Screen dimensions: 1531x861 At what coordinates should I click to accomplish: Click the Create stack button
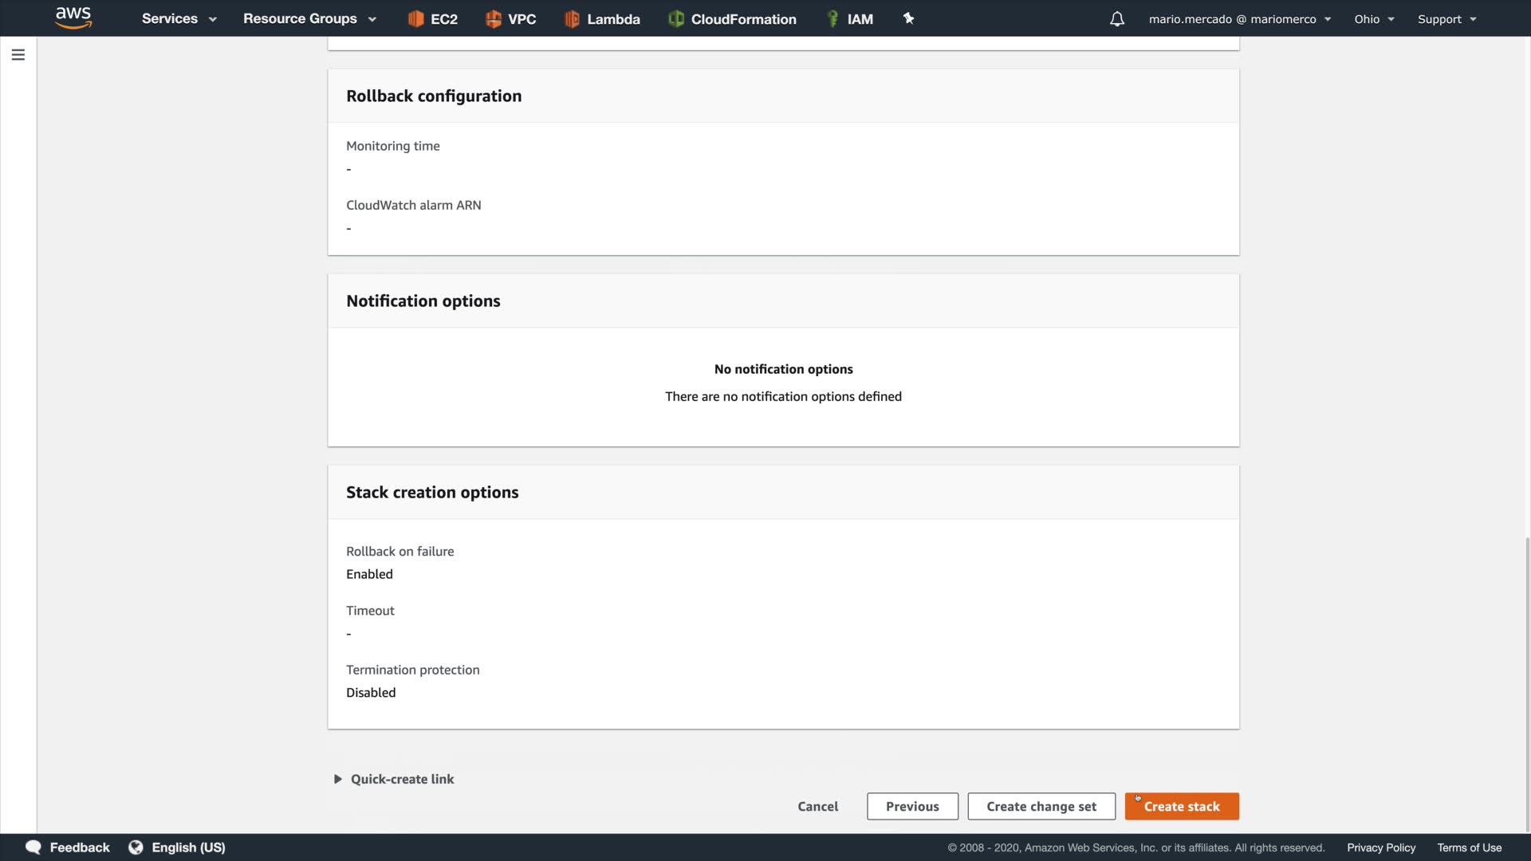coord(1181,806)
